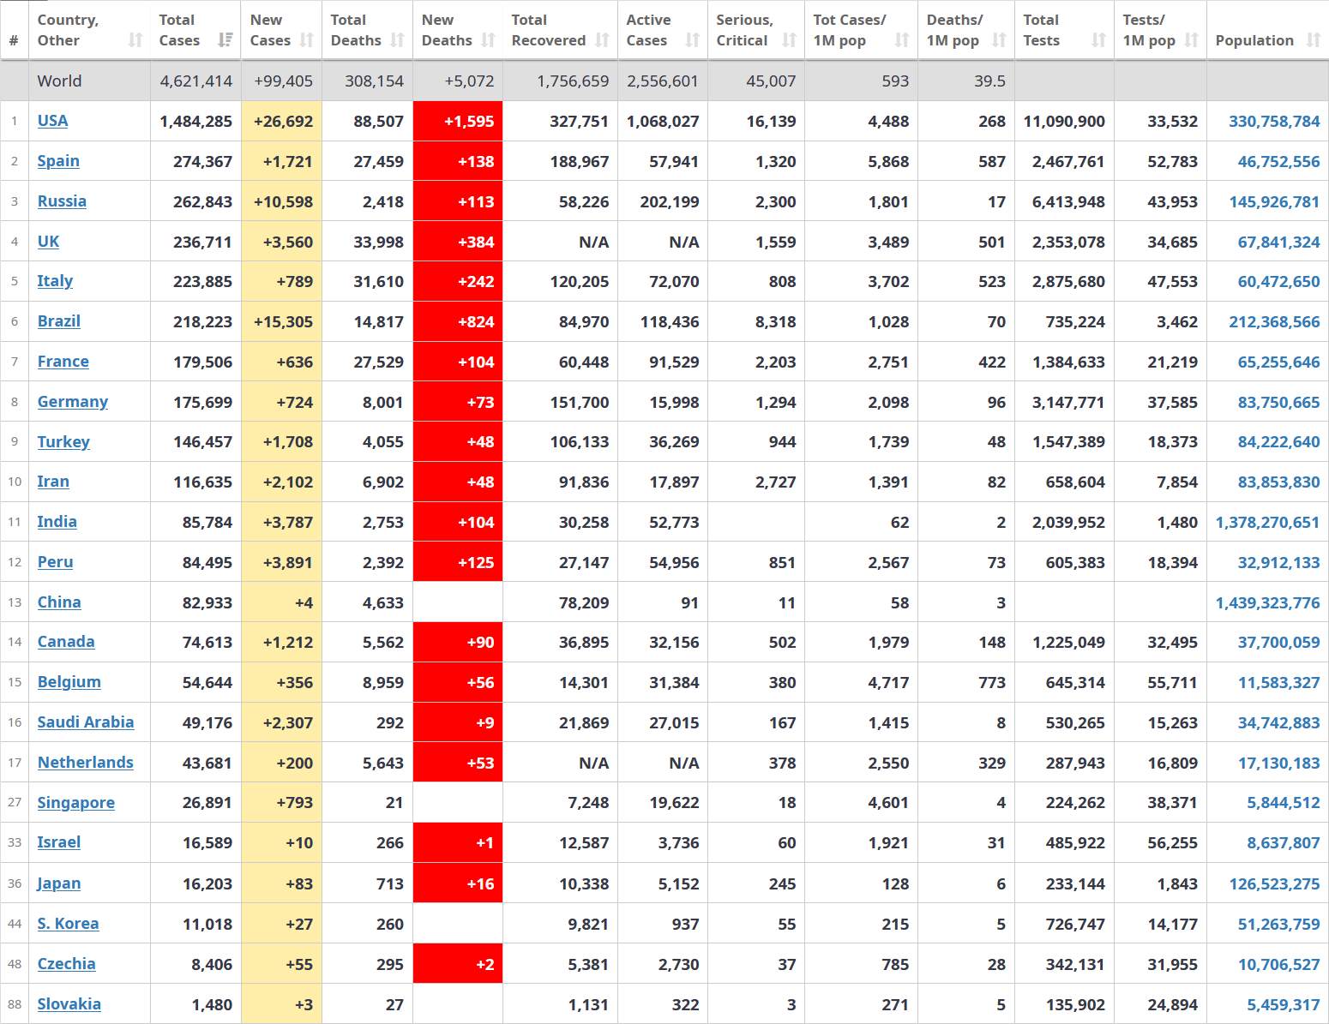Click India's population number link

coord(1267,522)
